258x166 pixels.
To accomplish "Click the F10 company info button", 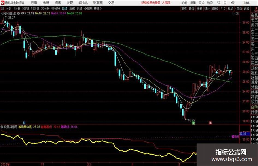I will [223, 8].
